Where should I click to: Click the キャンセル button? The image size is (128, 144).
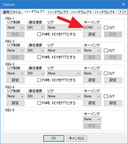click(77, 138)
